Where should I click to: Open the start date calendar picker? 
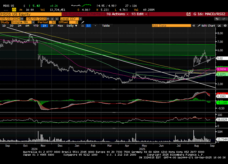[22, 19]
